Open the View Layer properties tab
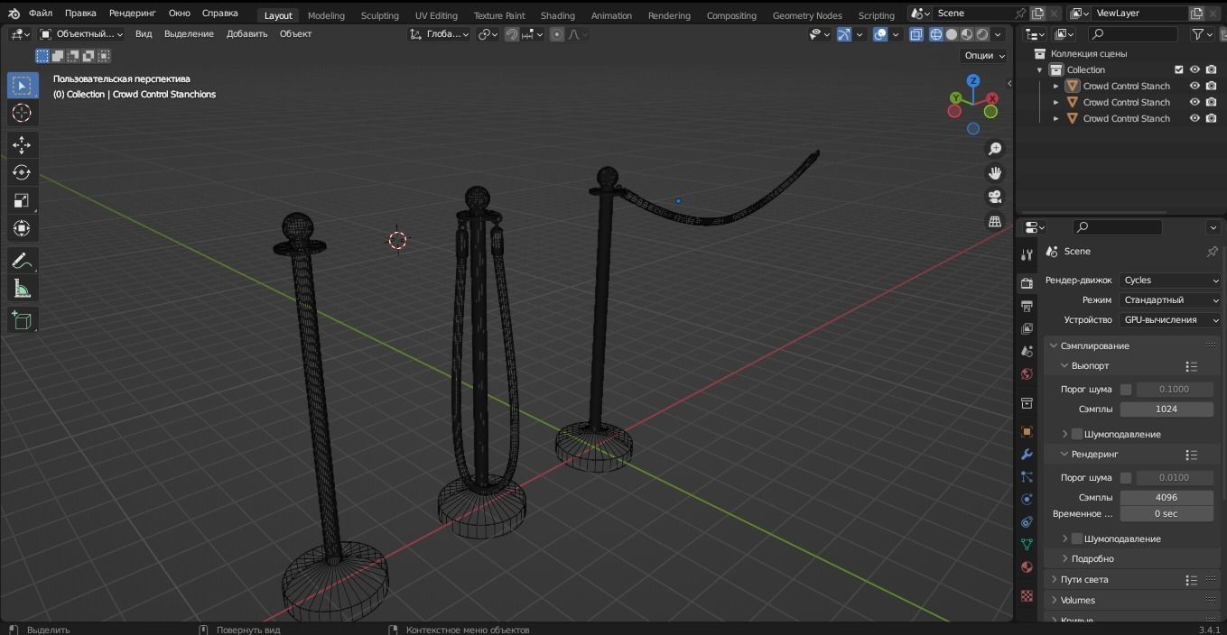 [x=1027, y=329]
